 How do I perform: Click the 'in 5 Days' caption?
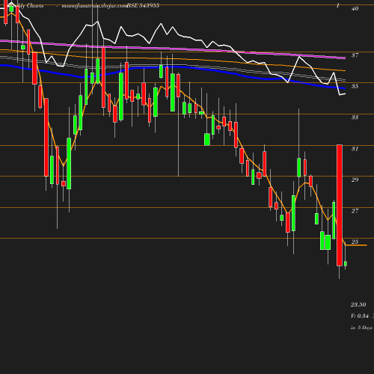click(x=361, y=328)
